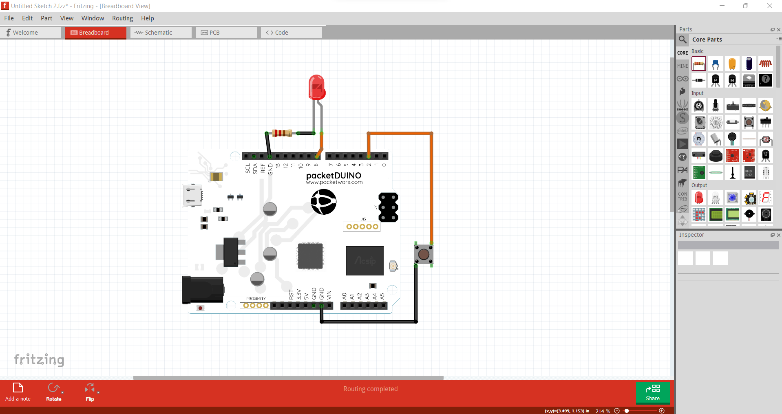Click the parts search magnifier icon
The width and height of the screenshot is (782, 414).
point(683,40)
